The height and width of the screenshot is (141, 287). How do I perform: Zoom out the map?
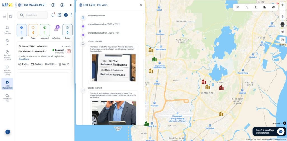click(x=283, y=11)
